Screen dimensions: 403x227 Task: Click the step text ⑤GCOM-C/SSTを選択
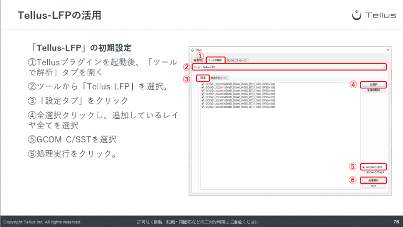tap(72, 139)
